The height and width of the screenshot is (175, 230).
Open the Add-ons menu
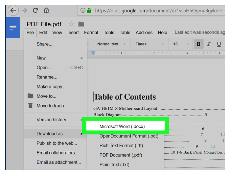(144, 32)
